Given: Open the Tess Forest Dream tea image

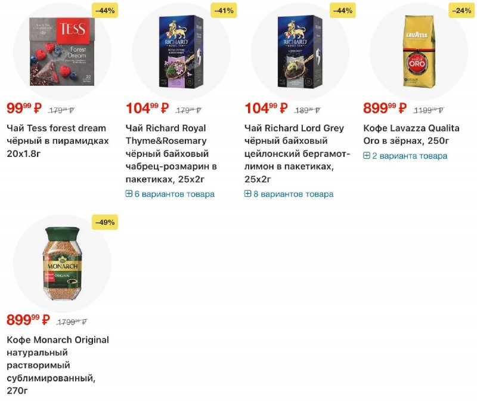Looking at the screenshot, I should [61, 51].
